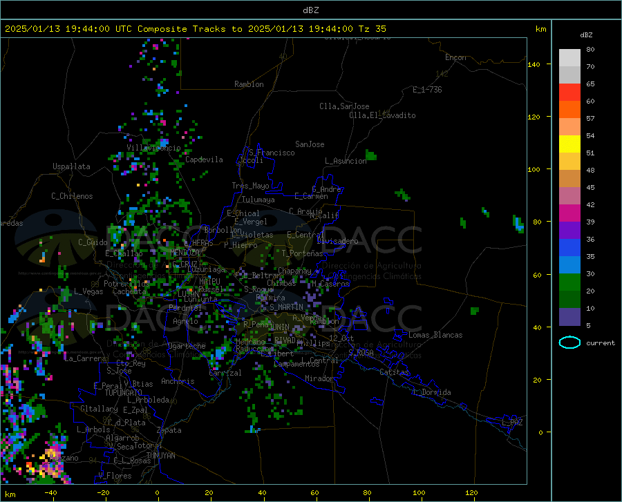Click the 'Villavicencio' map label
This screenshot has height=502, width=622.
[153, 148]
